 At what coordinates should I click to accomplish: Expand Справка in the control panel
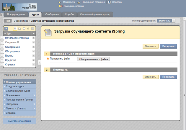pos(4,113)
